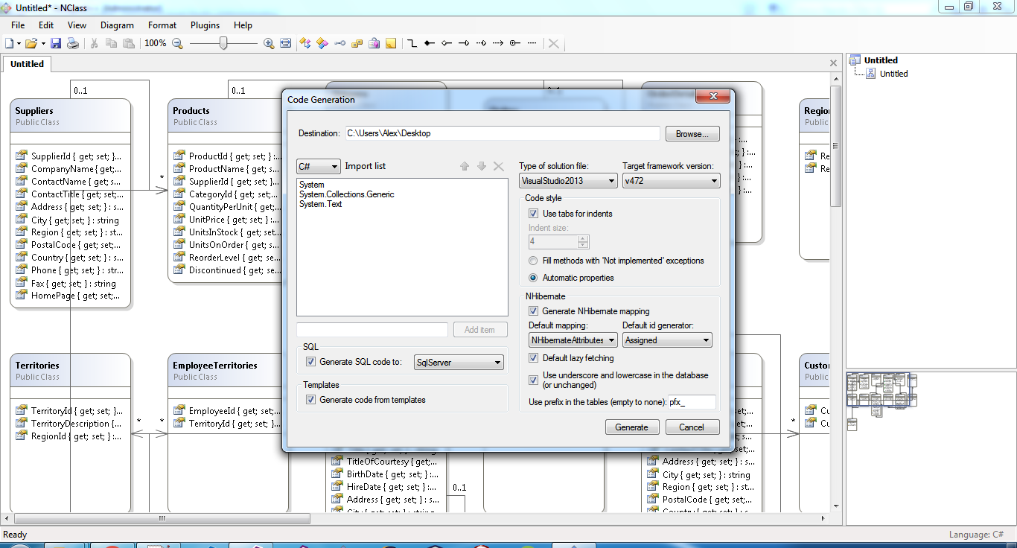Screen dimensions: 1017x548
Task: Open the dropdown arrow beside New icon
Action: [19, 43]
